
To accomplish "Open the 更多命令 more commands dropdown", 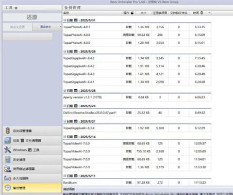I will 47,27.
